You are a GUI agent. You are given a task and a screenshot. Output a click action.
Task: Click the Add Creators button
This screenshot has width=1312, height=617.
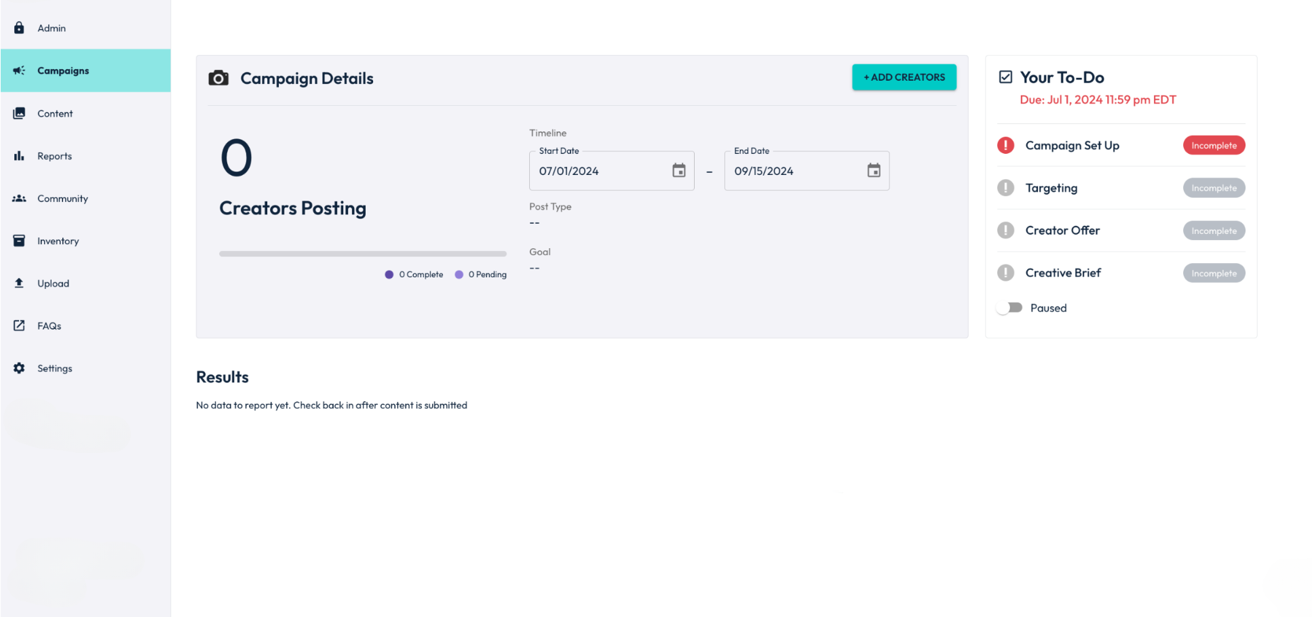pos(904,77)
